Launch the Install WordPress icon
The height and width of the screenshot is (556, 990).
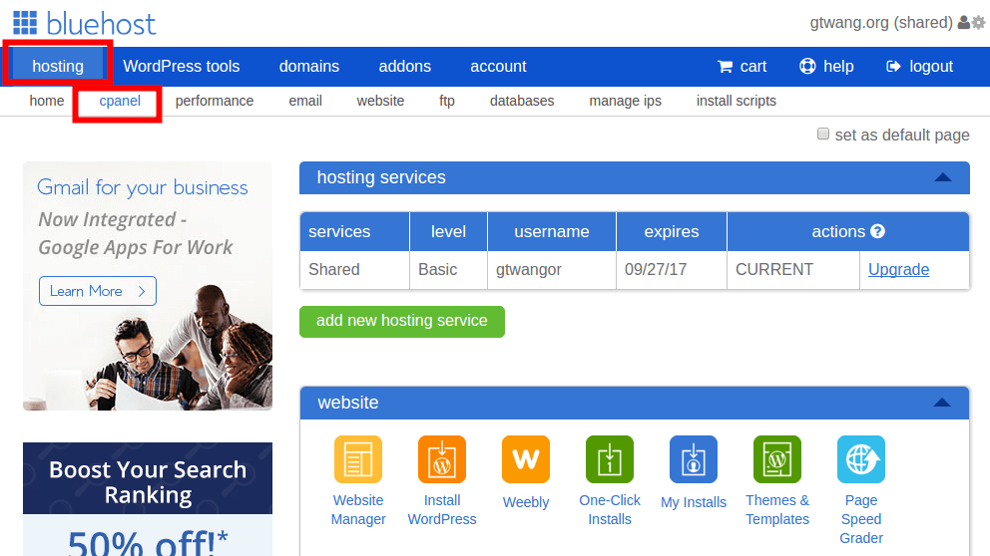(x=442, y=459)
